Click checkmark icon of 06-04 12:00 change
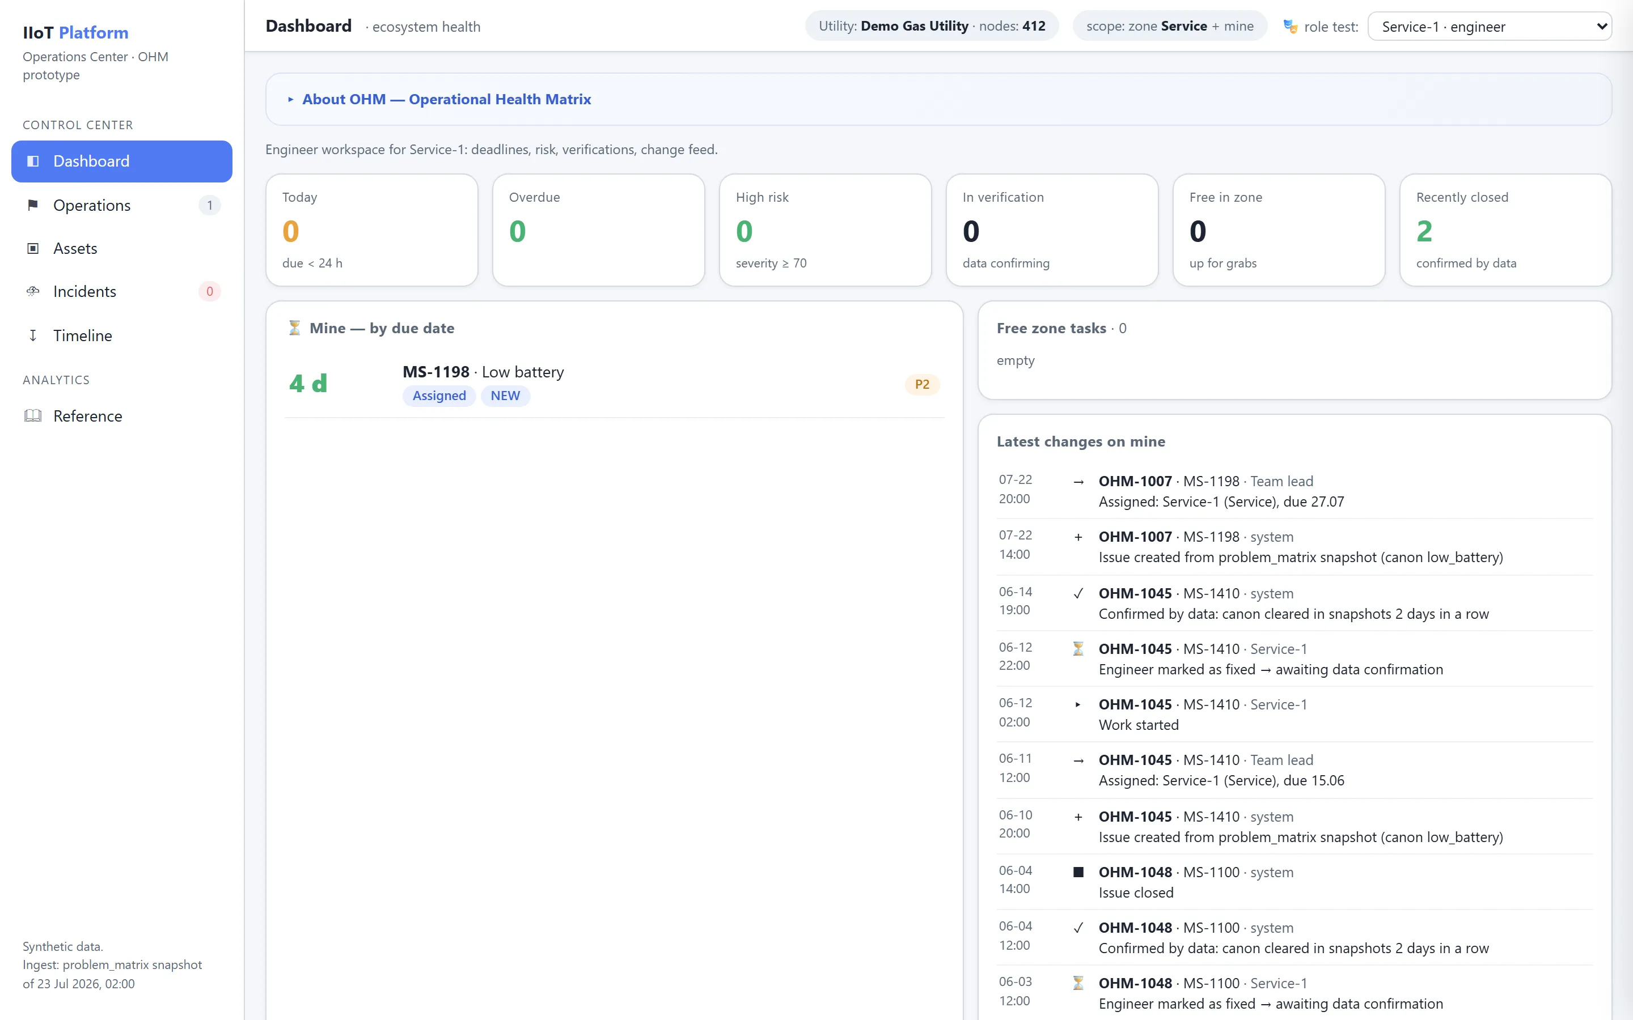This screenshot has width=1633, height=1020. click(x=1078, y=928)
